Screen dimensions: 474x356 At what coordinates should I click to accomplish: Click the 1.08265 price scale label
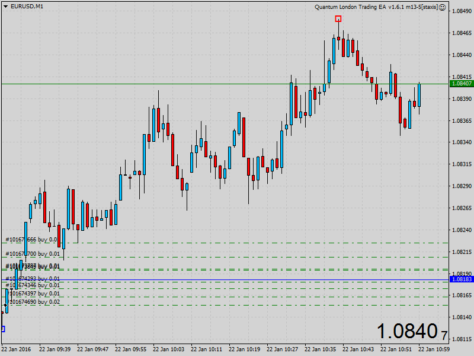click(x=462, y=208)
